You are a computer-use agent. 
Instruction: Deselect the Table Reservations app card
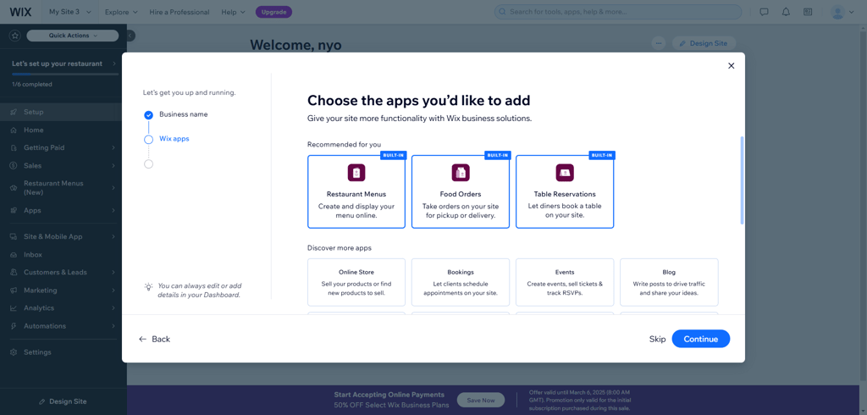pos(565,191)
